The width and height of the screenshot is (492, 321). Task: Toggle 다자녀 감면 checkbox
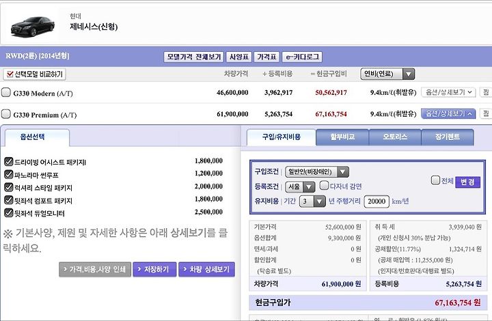[324, 185]
